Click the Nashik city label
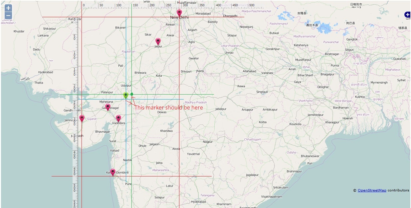 click(127, 160)
